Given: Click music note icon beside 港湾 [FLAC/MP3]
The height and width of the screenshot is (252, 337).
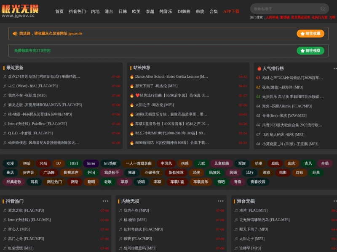Looking at the screenshot, I should tap(236, 210).
